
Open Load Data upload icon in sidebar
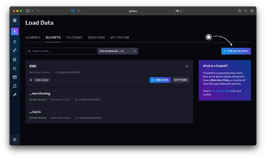[x=15, y=41]
